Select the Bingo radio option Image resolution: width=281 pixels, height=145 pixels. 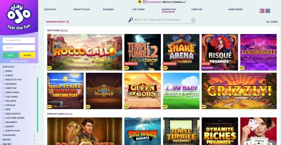point(4,71)
